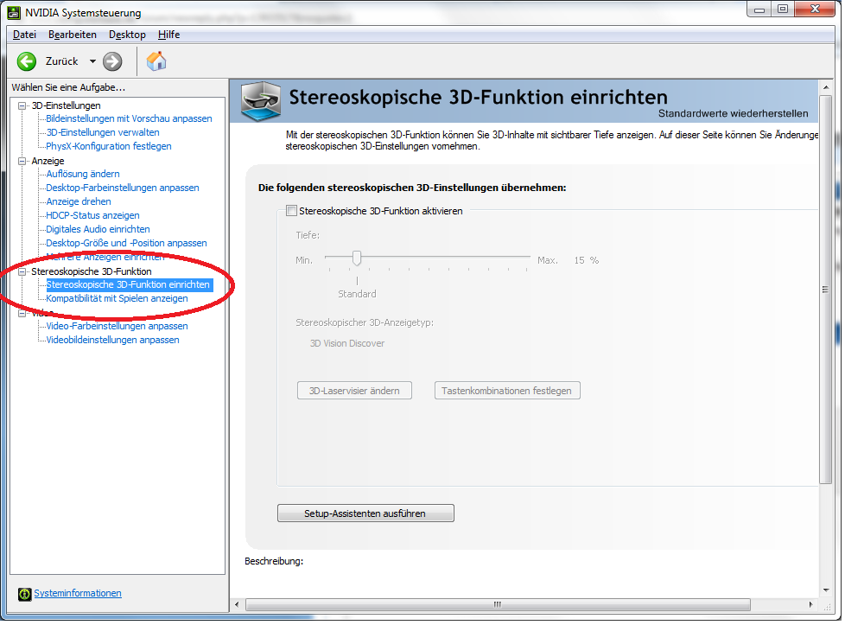Viewport: 845px width, 625px height.
Task: Go to the home page via house icon
Action: [156, 61]
